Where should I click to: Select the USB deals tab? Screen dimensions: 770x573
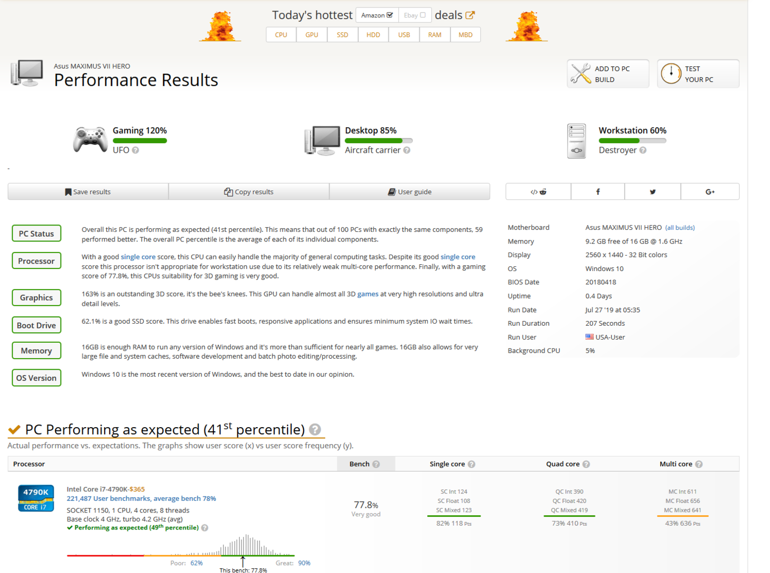click(404, 35)
